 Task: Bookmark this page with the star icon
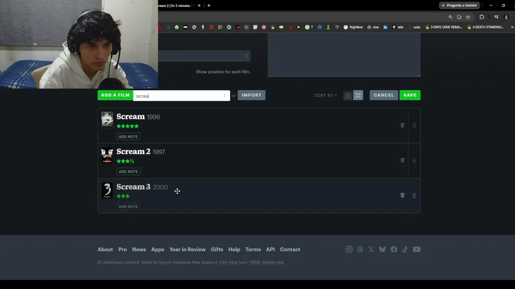(x=468, y=17)
